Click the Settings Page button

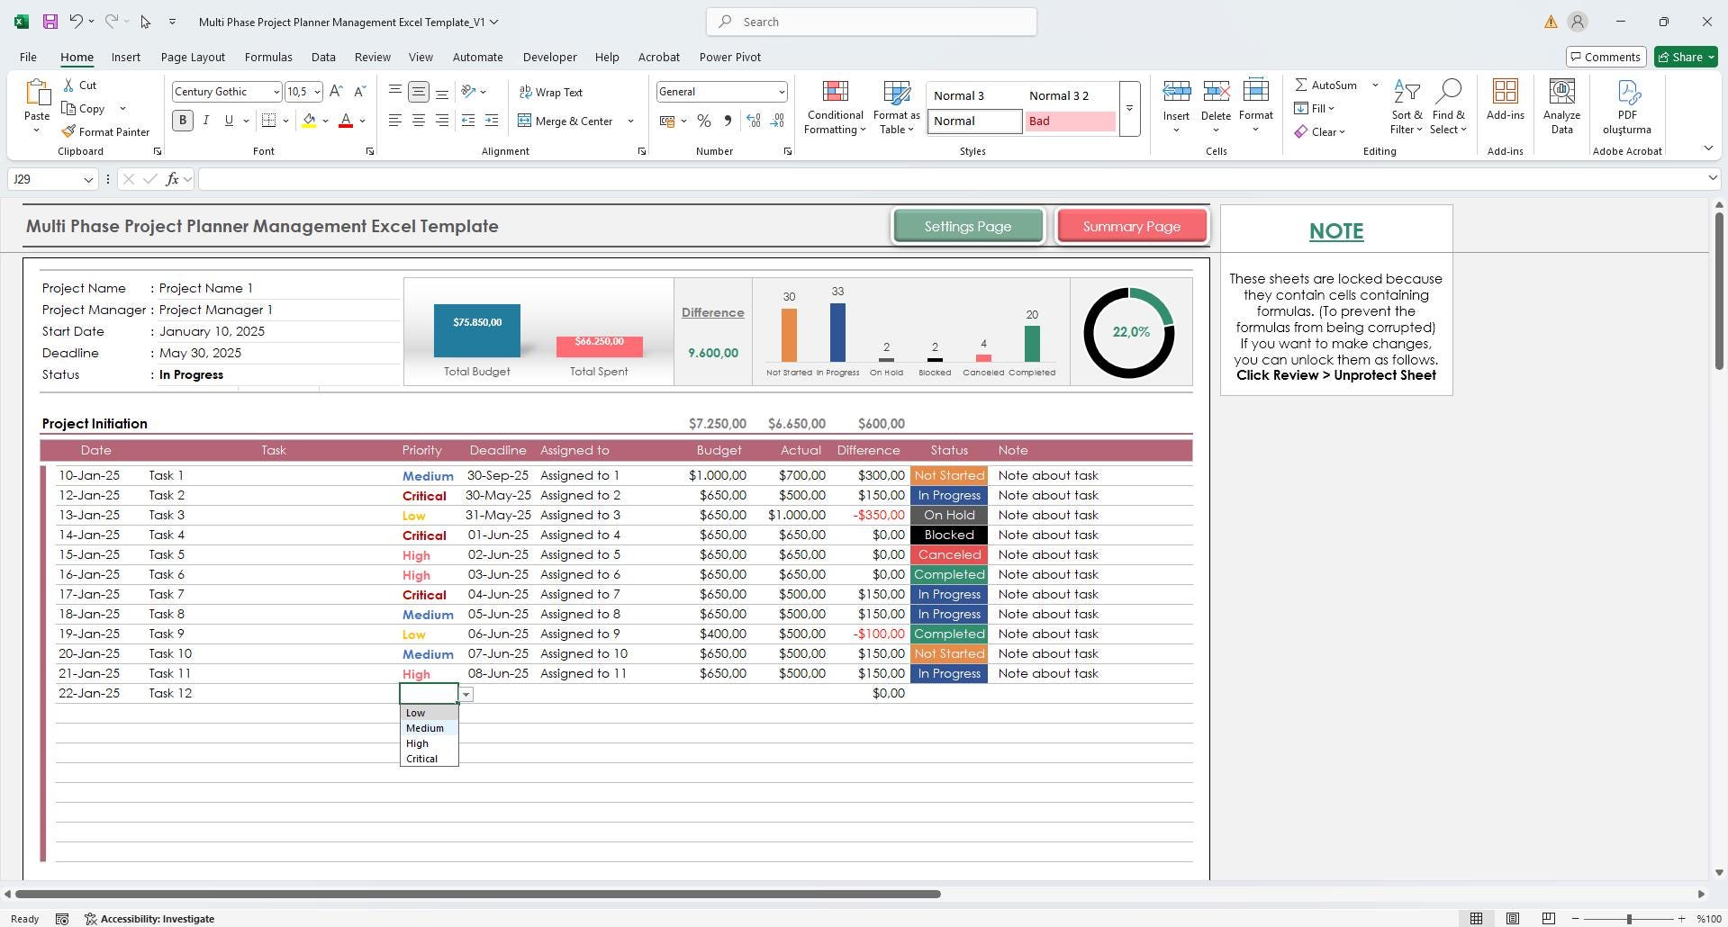968,226
